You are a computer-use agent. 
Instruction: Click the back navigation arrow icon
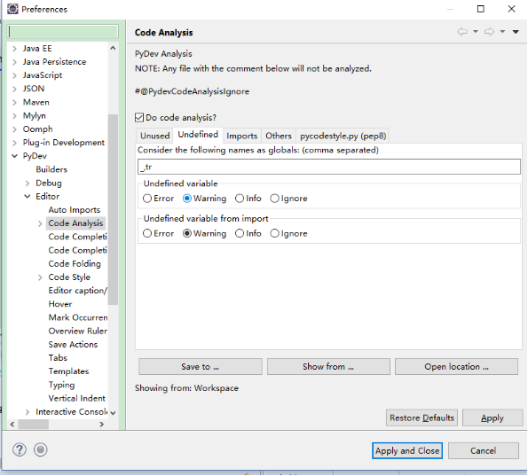462,32
